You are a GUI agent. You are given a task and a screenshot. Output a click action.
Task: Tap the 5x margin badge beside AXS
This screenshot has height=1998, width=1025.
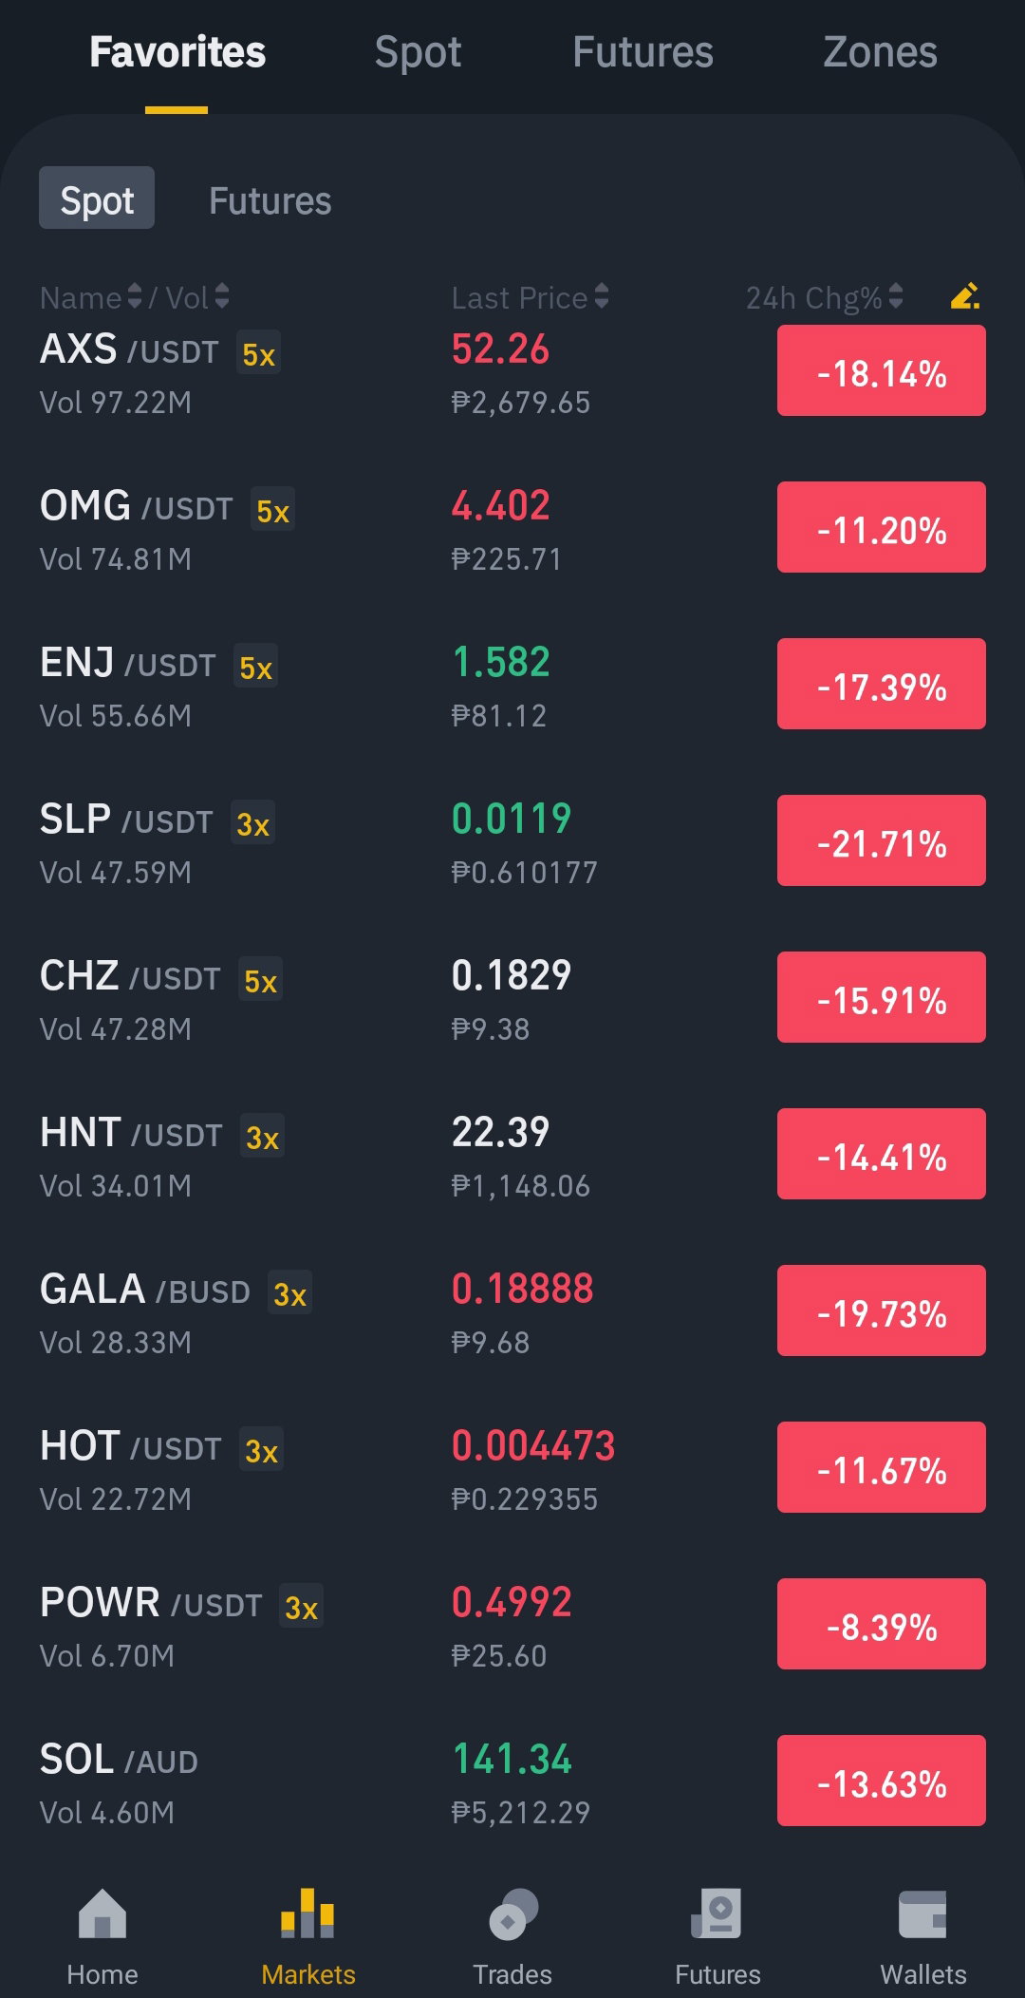click(258, 353)
